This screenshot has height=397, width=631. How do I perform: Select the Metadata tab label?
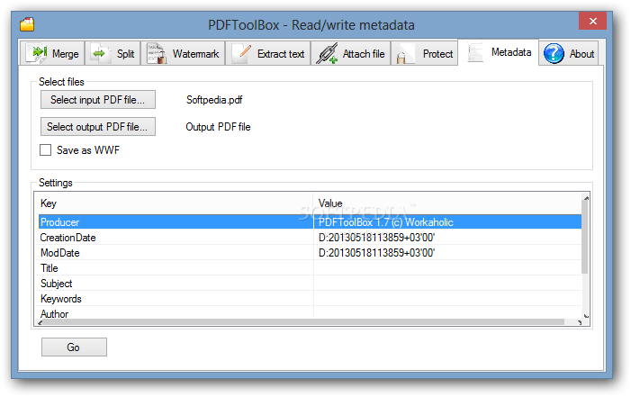511,52
